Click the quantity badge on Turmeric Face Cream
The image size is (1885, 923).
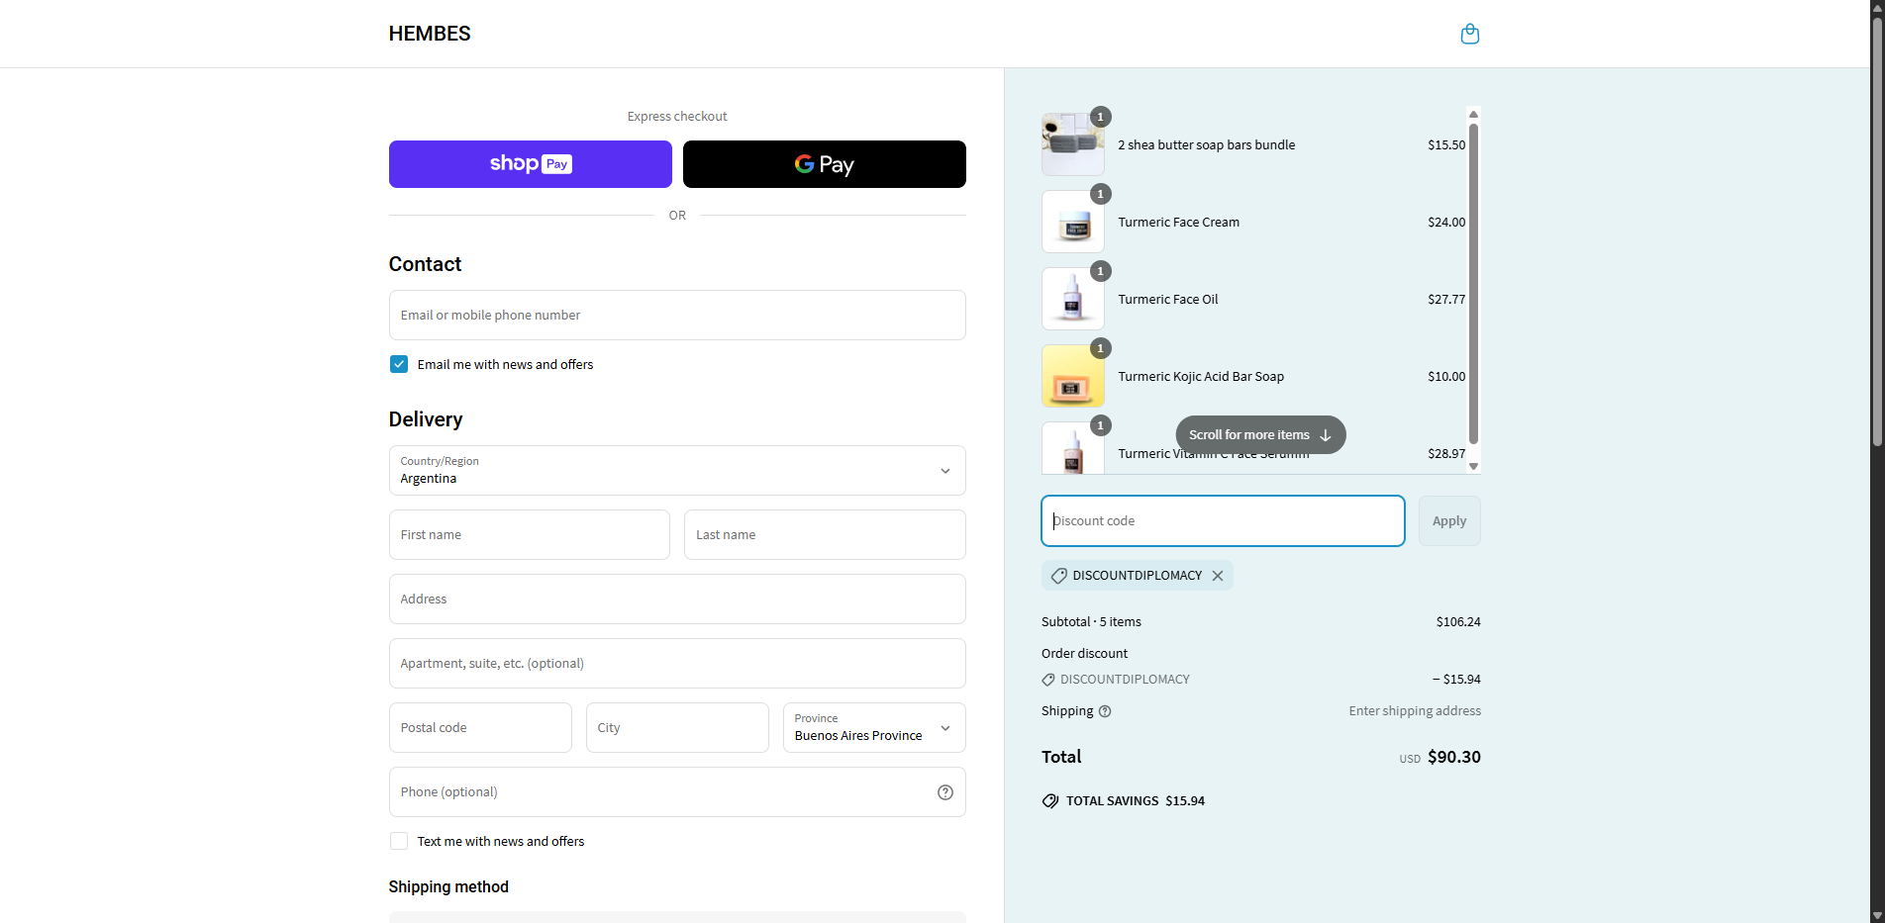click(1100, 194)
